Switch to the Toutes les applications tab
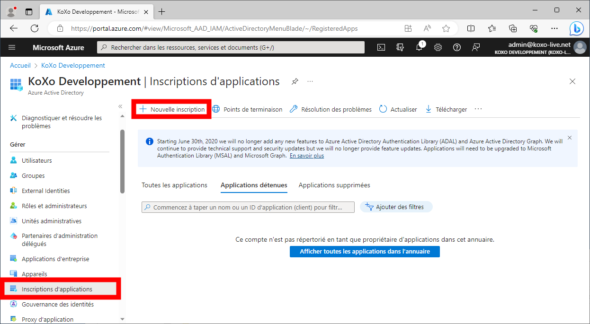Screen dimensions: 590x324 click(x=174, y=185)
